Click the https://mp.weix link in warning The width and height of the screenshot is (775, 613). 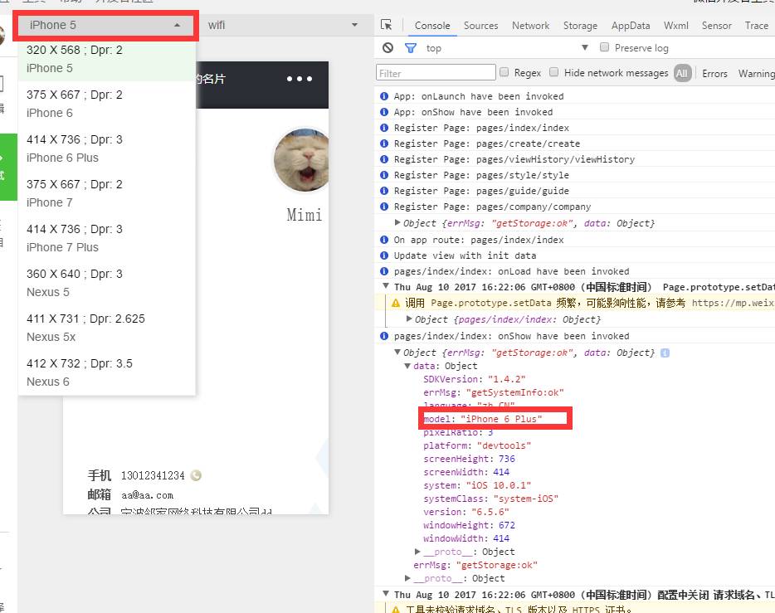[x=733, y=303]
